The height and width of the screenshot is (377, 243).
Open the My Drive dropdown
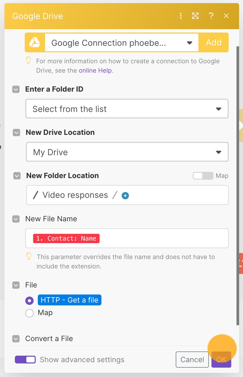pyautogui.click(x=127, y=152)
